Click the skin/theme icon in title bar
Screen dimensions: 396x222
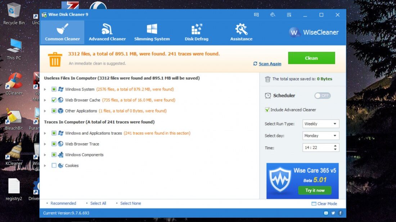273,15
